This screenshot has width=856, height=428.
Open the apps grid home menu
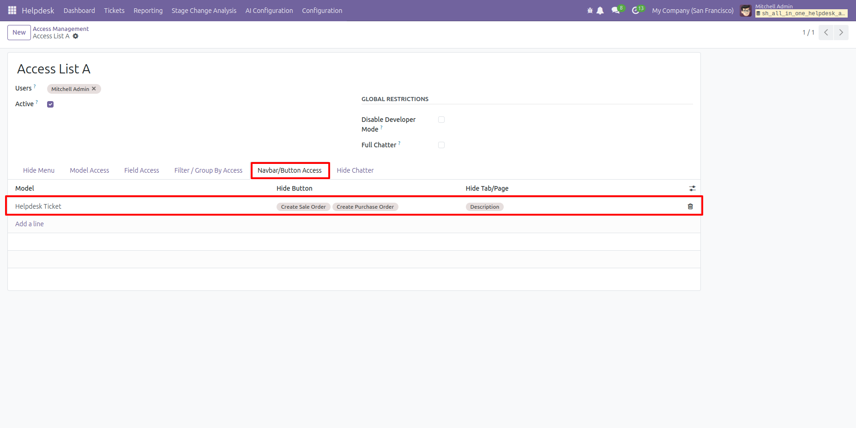coord(12,10)
